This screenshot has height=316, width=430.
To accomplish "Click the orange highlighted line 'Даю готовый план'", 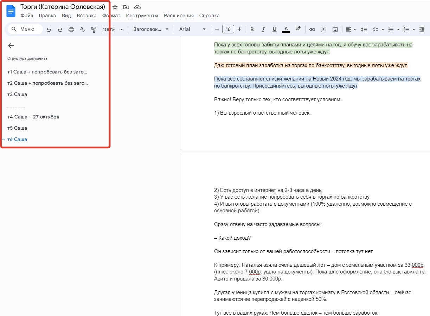I will (x=311, y=65).
